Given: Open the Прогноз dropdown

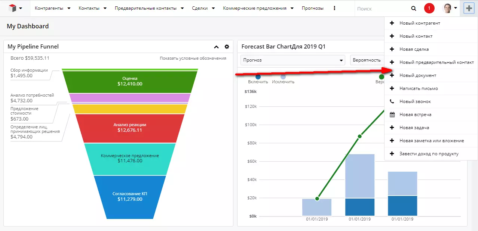Looking at the screenshot, I should [293, 60].
